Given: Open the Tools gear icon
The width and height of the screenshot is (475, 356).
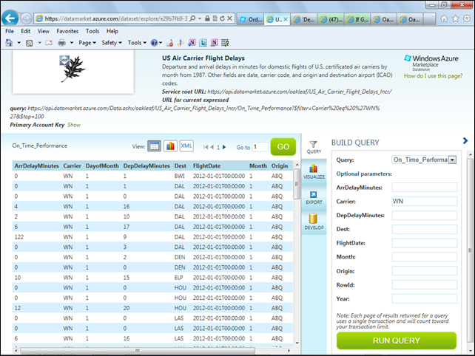Looking at the screenshot, I should pos(467,18).
